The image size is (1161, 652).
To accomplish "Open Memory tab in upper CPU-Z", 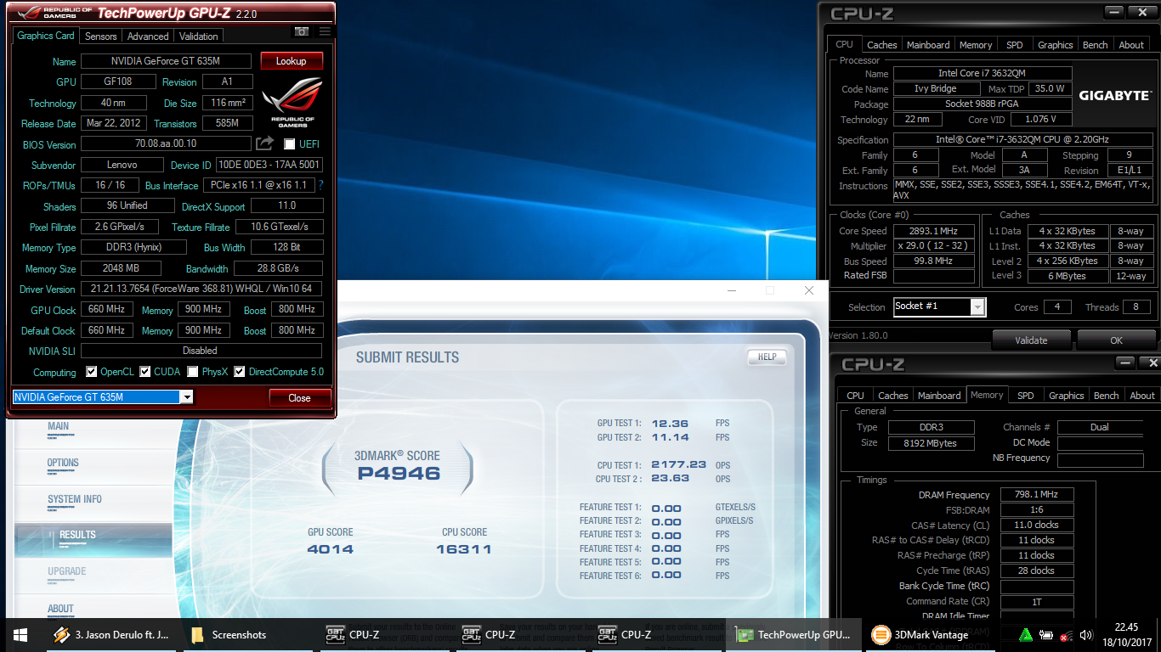I will [976, 45].
